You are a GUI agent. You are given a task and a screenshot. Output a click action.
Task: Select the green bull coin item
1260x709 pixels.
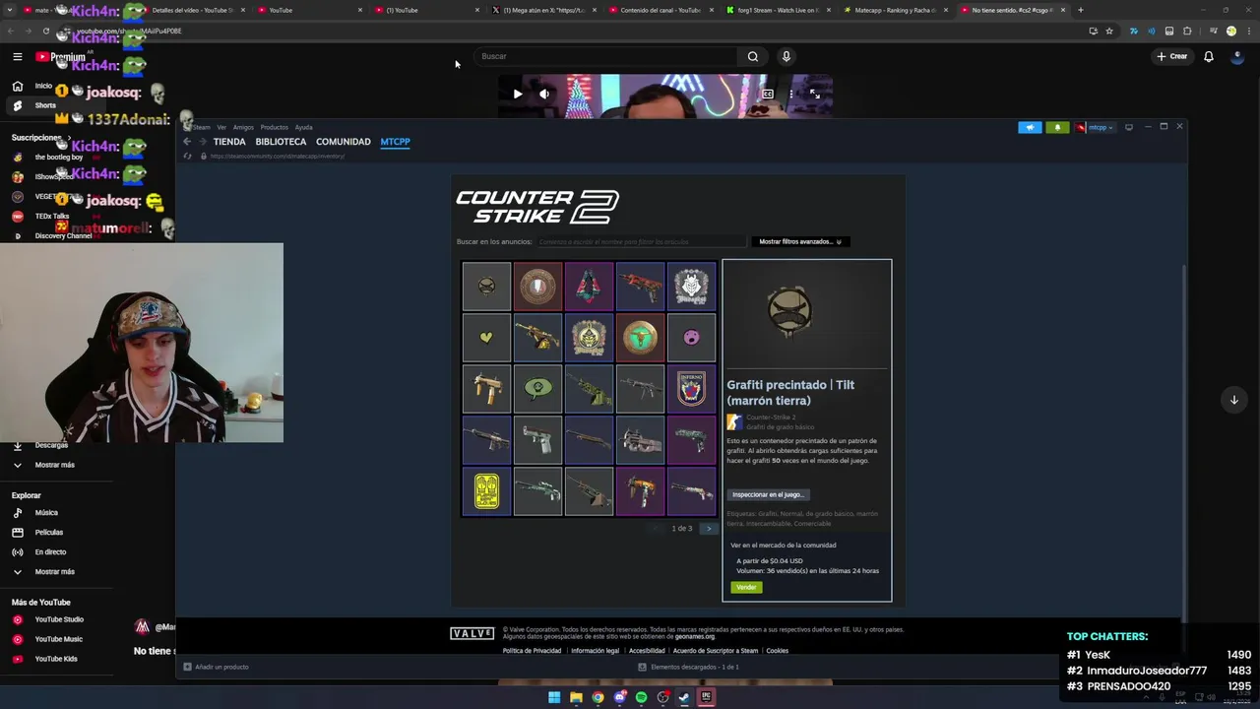[x=640, y=338]
